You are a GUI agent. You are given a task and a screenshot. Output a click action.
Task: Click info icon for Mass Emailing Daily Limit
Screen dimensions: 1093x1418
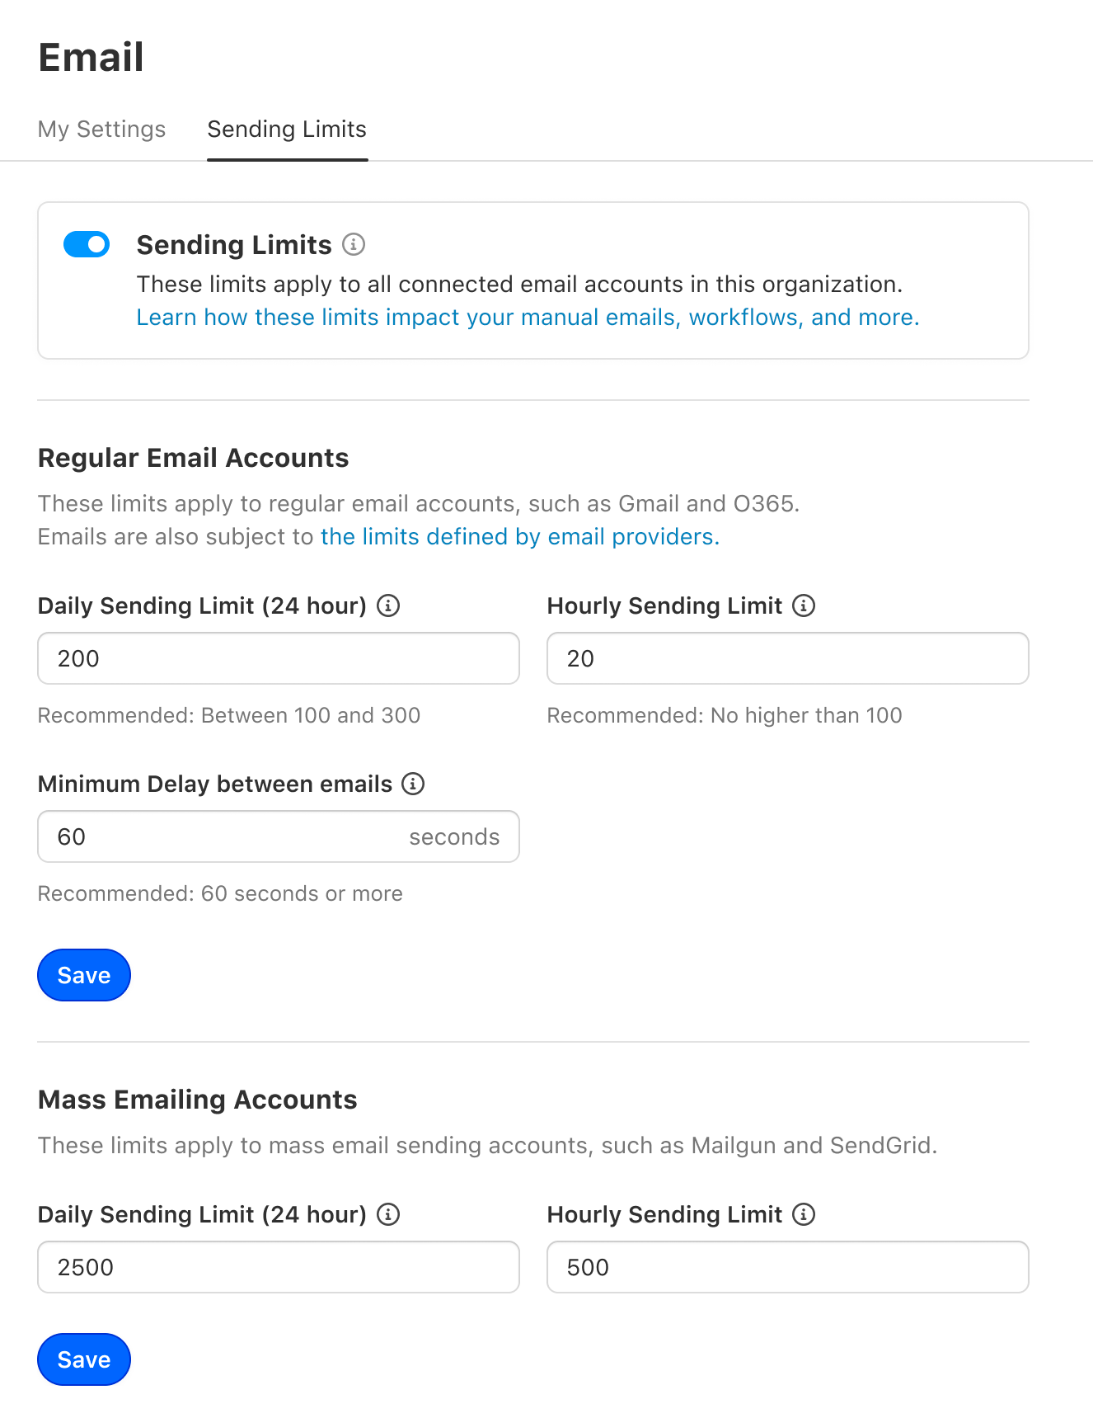[388, 1214]
